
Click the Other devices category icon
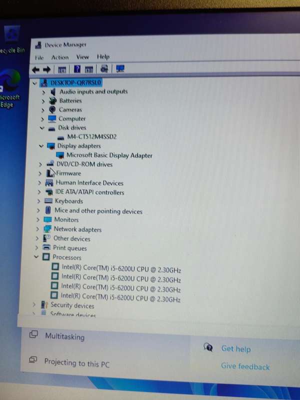click(x=46, y=238)
